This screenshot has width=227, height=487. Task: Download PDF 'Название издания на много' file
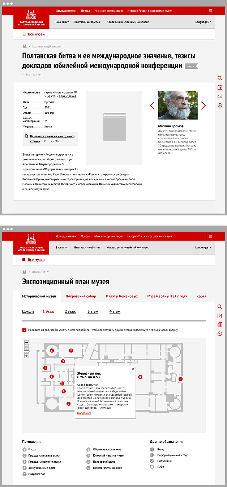(x=52, y=139)
